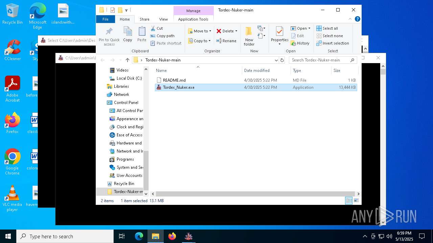This screenshot has height=243, width=433.
Task: Sort files by Size column
Action: [x=344, y=71]
